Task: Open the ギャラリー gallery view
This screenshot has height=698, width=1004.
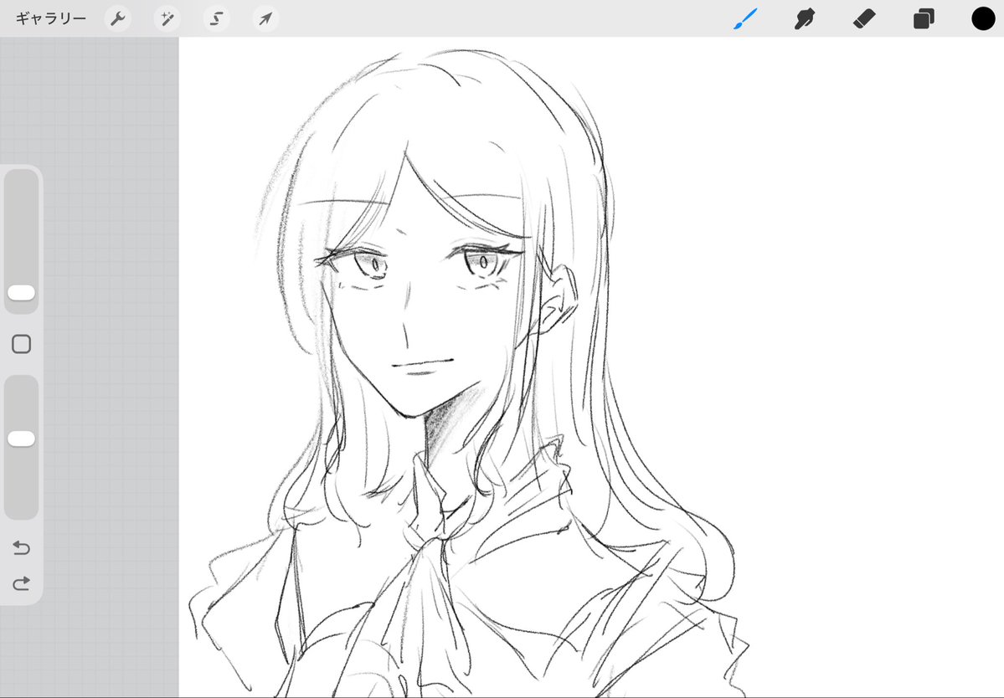Action: click(50, 18)
